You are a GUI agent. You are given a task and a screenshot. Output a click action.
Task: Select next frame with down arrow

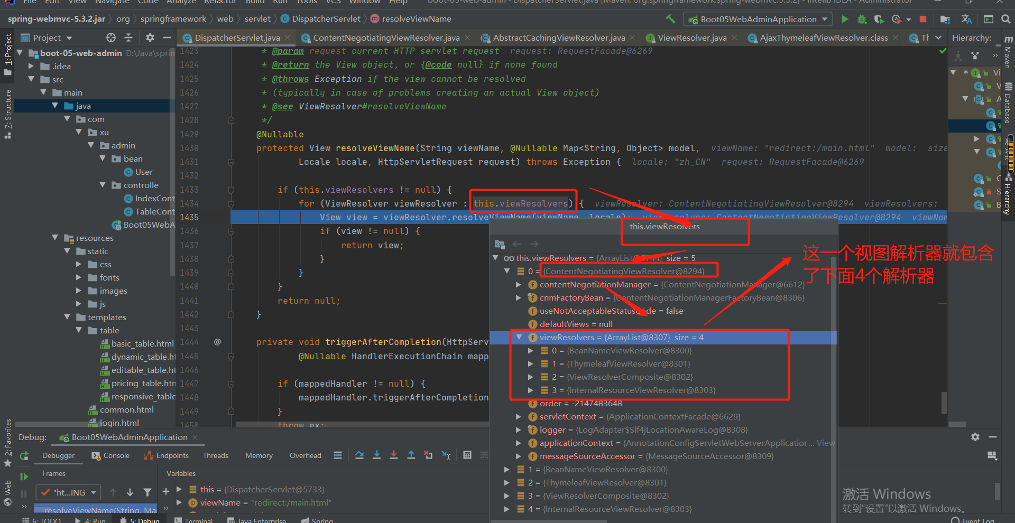point(130,492)
